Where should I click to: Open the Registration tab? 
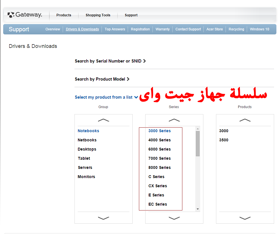[x=140, y=29]
